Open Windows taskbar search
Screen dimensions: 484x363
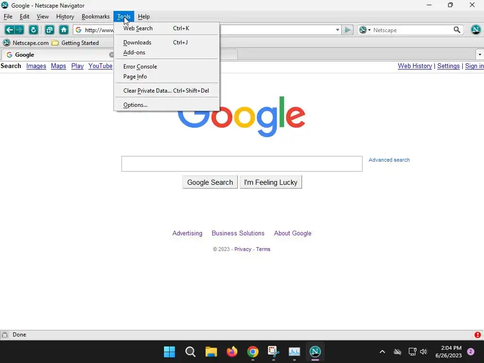point(190,352)
